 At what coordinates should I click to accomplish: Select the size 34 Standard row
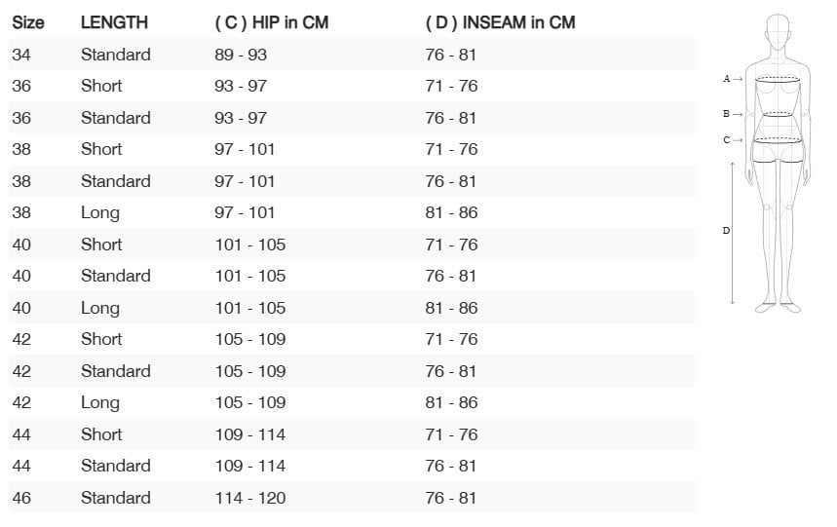tap(352, 55)
